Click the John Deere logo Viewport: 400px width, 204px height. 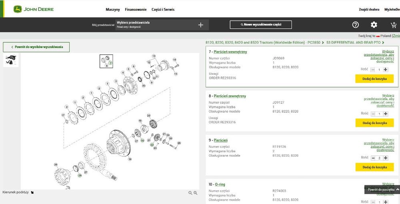click(x=34, y=10)
